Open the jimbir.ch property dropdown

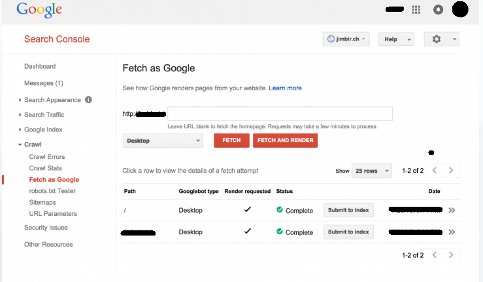point(346,39)
